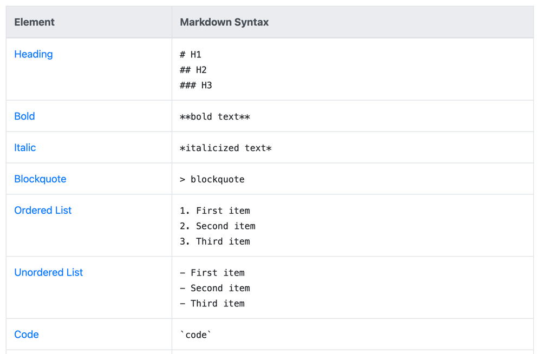
Task: Click the Bold element link
Action: coord(24,116)
